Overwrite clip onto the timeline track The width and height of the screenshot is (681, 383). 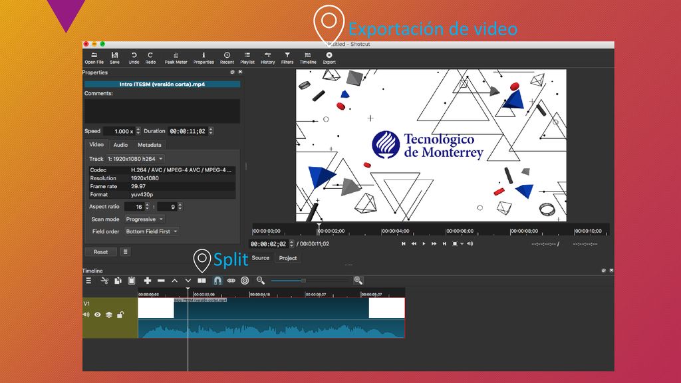(188, 281)
